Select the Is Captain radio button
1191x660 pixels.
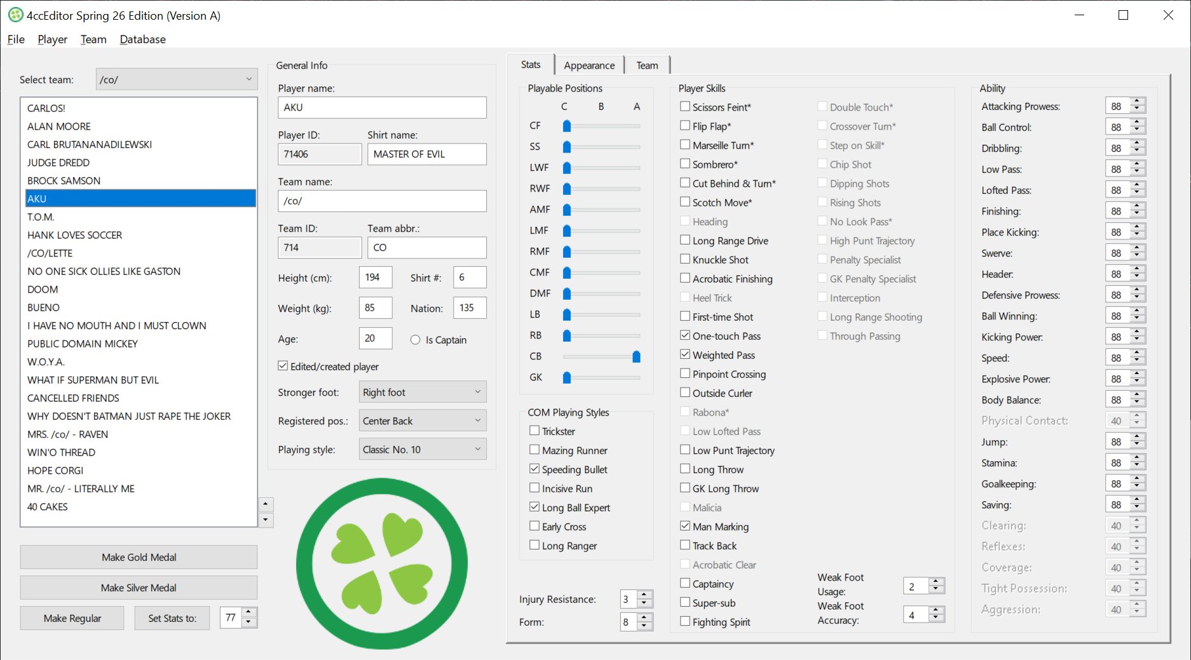416,340
